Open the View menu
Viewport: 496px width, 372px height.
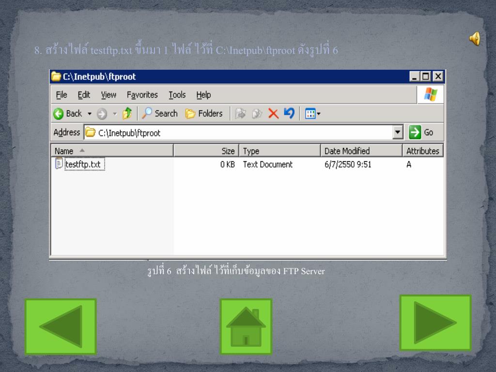tap(108, 95)
